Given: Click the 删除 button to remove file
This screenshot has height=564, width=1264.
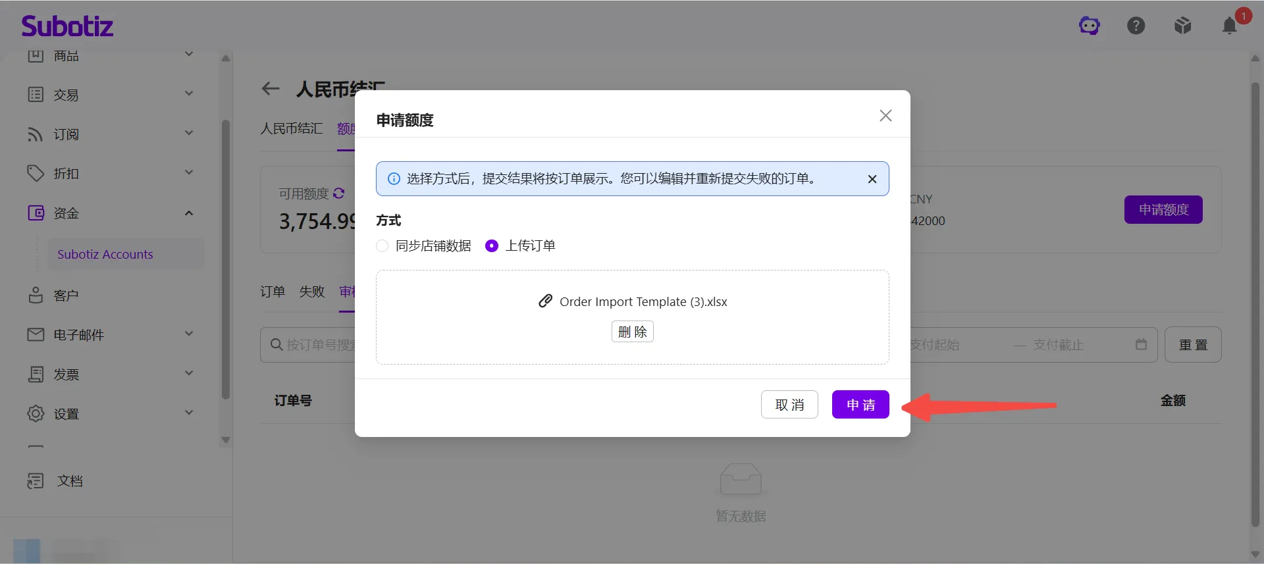Looking at the screenshot, I should coord(633,332).
